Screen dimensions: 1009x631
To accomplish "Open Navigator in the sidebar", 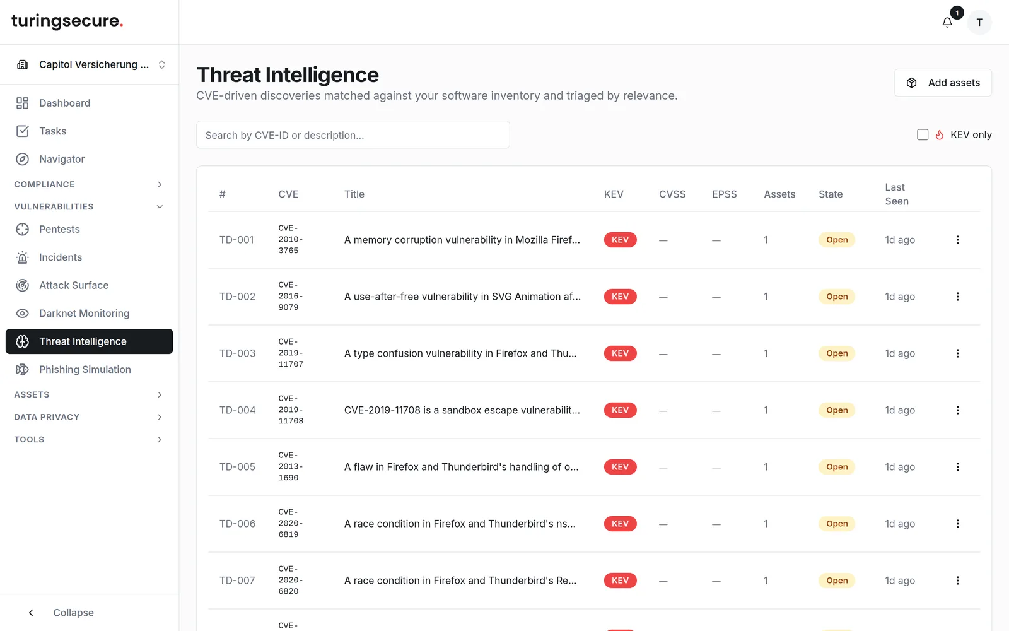I will click(x=90, y=159).
